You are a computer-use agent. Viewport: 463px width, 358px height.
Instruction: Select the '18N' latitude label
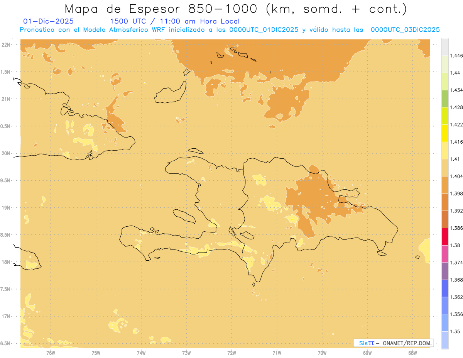[x=6, y=262]
